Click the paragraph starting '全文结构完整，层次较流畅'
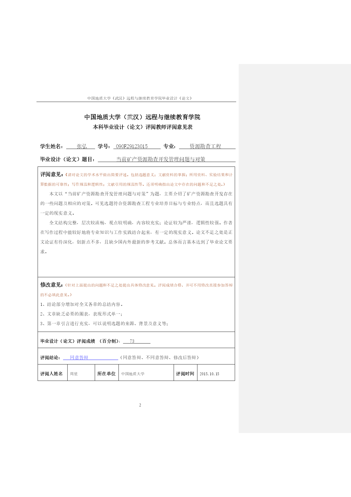 pyautogui.click(x=136, y=237)
